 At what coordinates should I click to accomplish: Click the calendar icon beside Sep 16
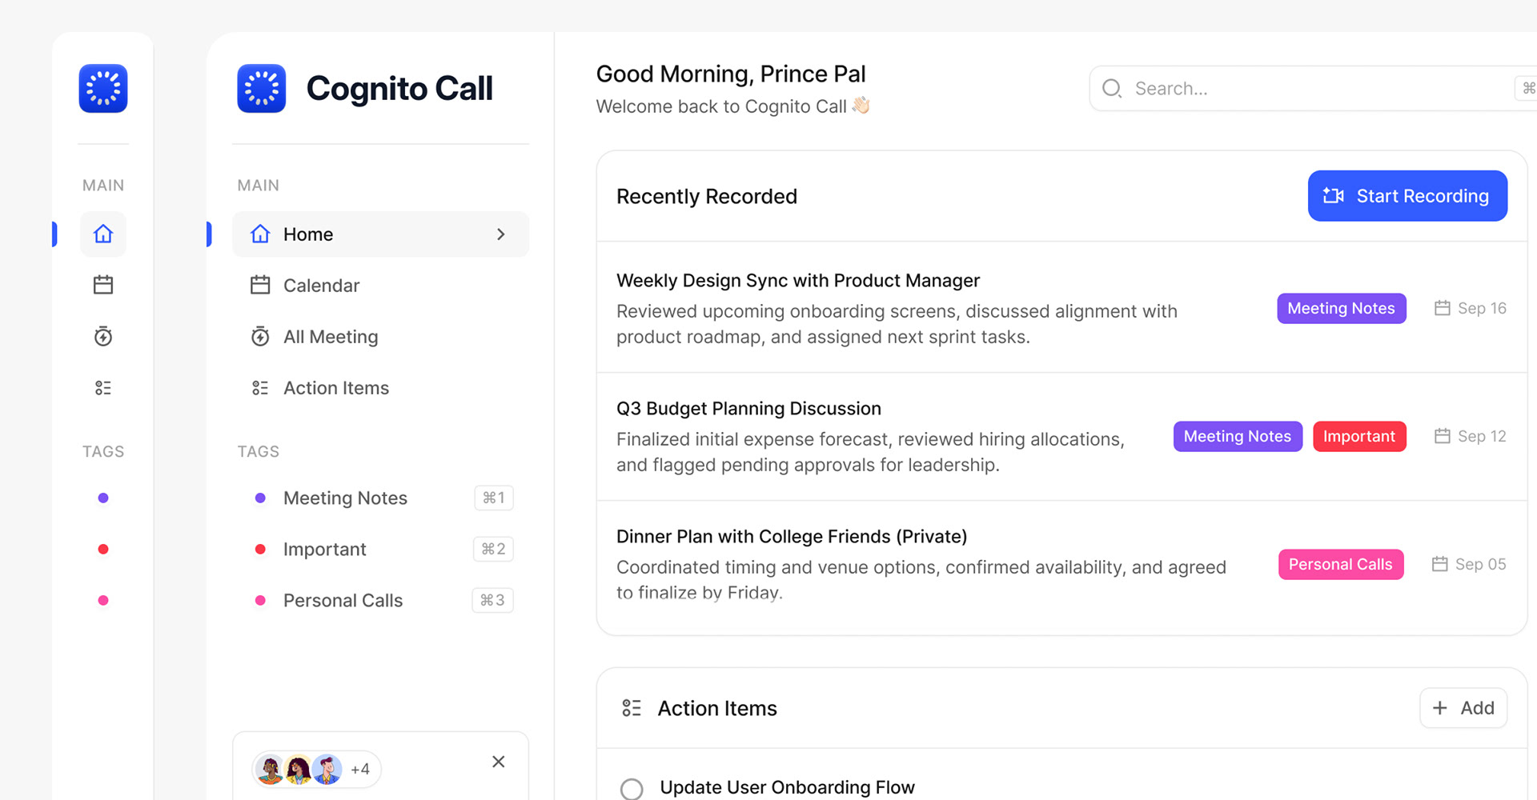pyautogui.click(x=1442, y=308)
